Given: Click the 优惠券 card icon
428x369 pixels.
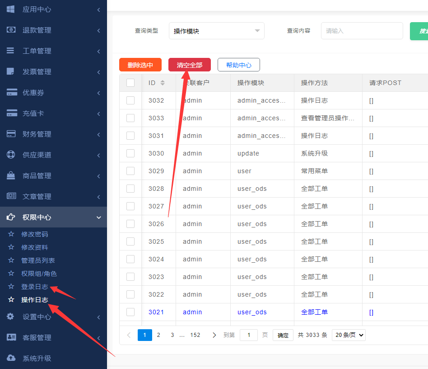Looking at the screenshot, I should [12, 92].
